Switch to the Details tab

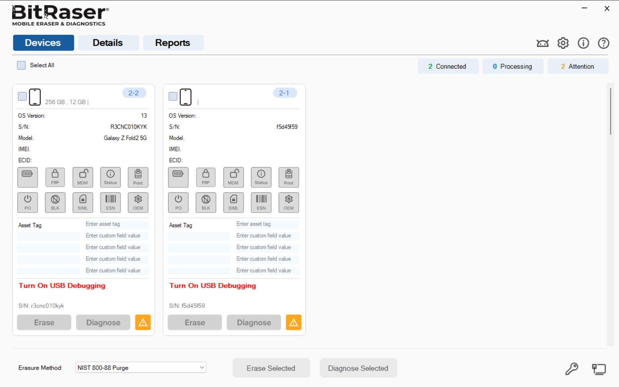click(x=108, y=43)
